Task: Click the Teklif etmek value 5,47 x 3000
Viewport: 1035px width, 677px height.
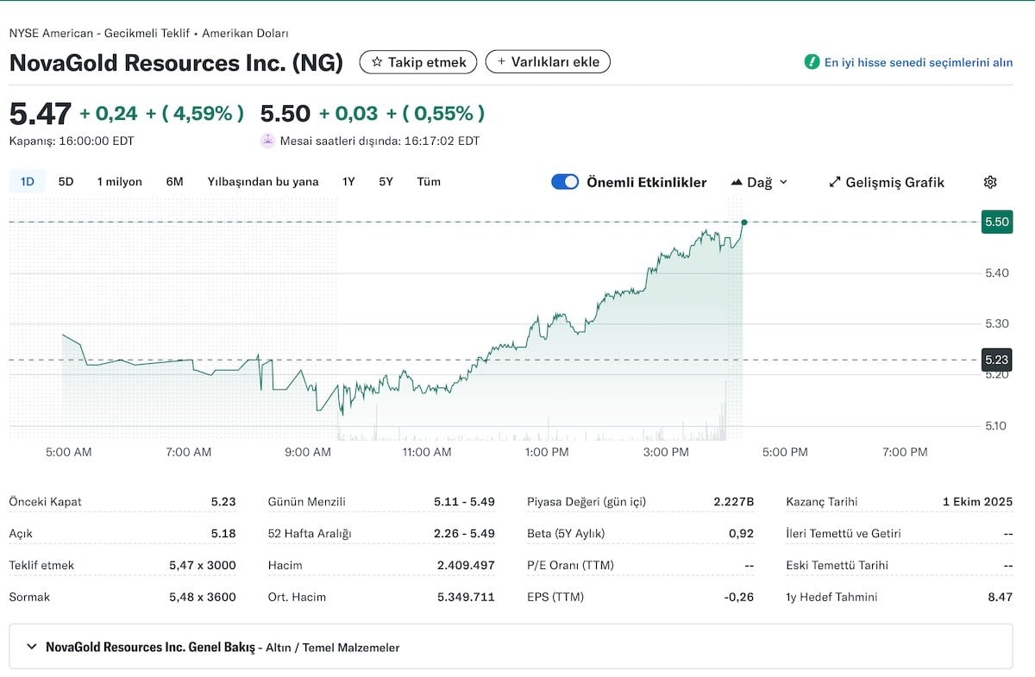Action: [x=203, y=565]
